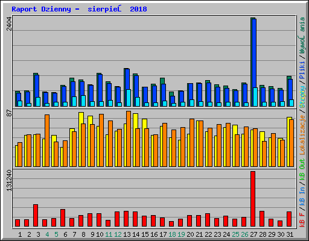The width and height of the screenshot is (309, 241).
Task: Select day number 31 on the x-axis
Action: [290, 234]
